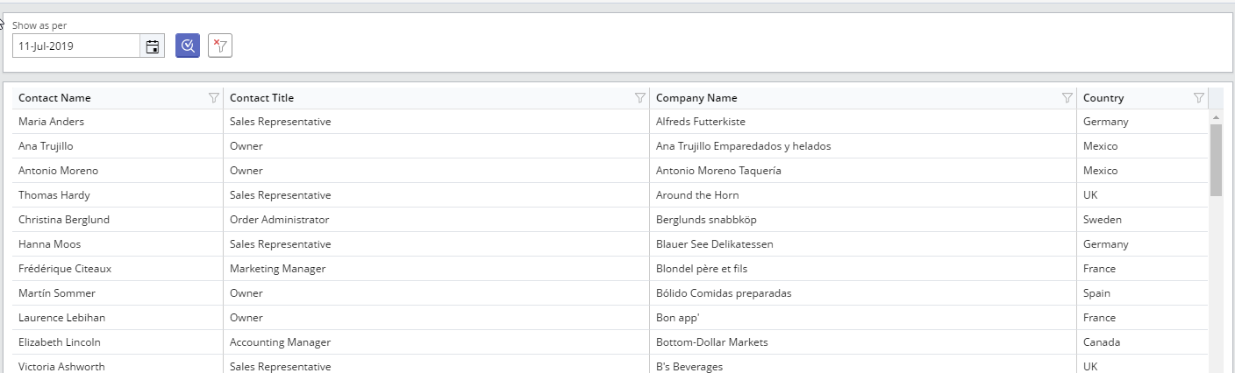The height and width of the screenshot is (373, 1235).
Task: Open the Contact Name column filter
Action: pyautogui.click(x=214, y=98)
